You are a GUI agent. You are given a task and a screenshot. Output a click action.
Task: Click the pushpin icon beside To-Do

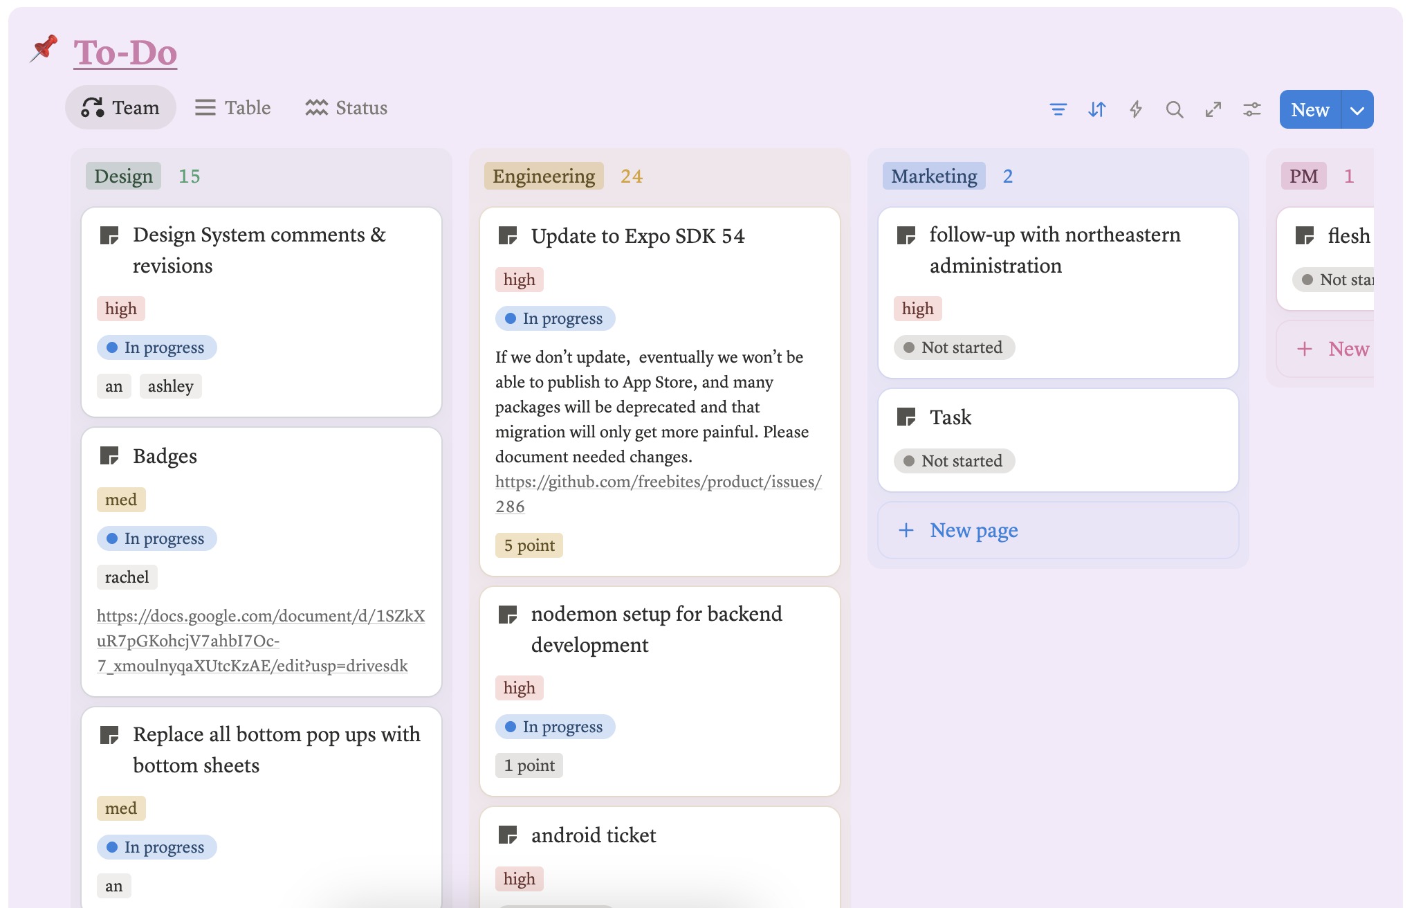tap(44, 49)
